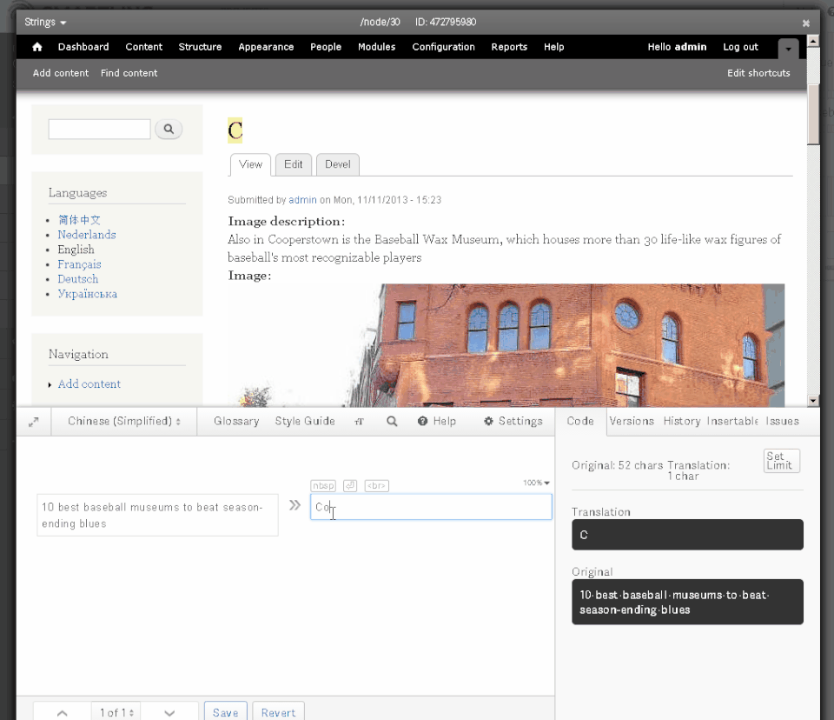Open the People menu
834x720 pixels.
[x=326, y=47]
